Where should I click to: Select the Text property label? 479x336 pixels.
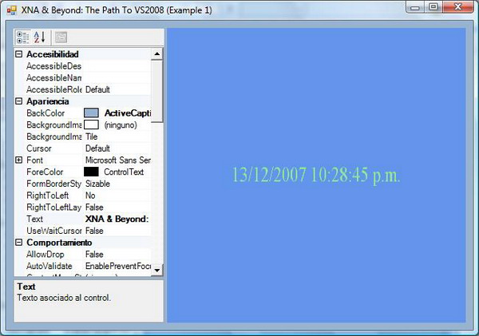click(x=34, y=219)
